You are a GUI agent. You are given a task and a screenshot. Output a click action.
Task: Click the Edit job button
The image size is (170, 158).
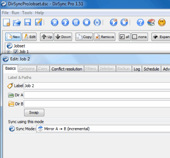click(x=29, y=37)
